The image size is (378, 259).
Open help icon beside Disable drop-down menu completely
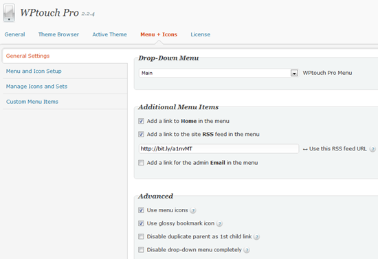click(x=247, y=250)
